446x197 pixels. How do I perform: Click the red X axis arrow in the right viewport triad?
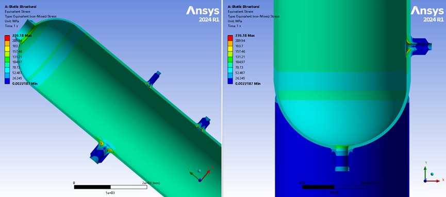tap(434, 181)
